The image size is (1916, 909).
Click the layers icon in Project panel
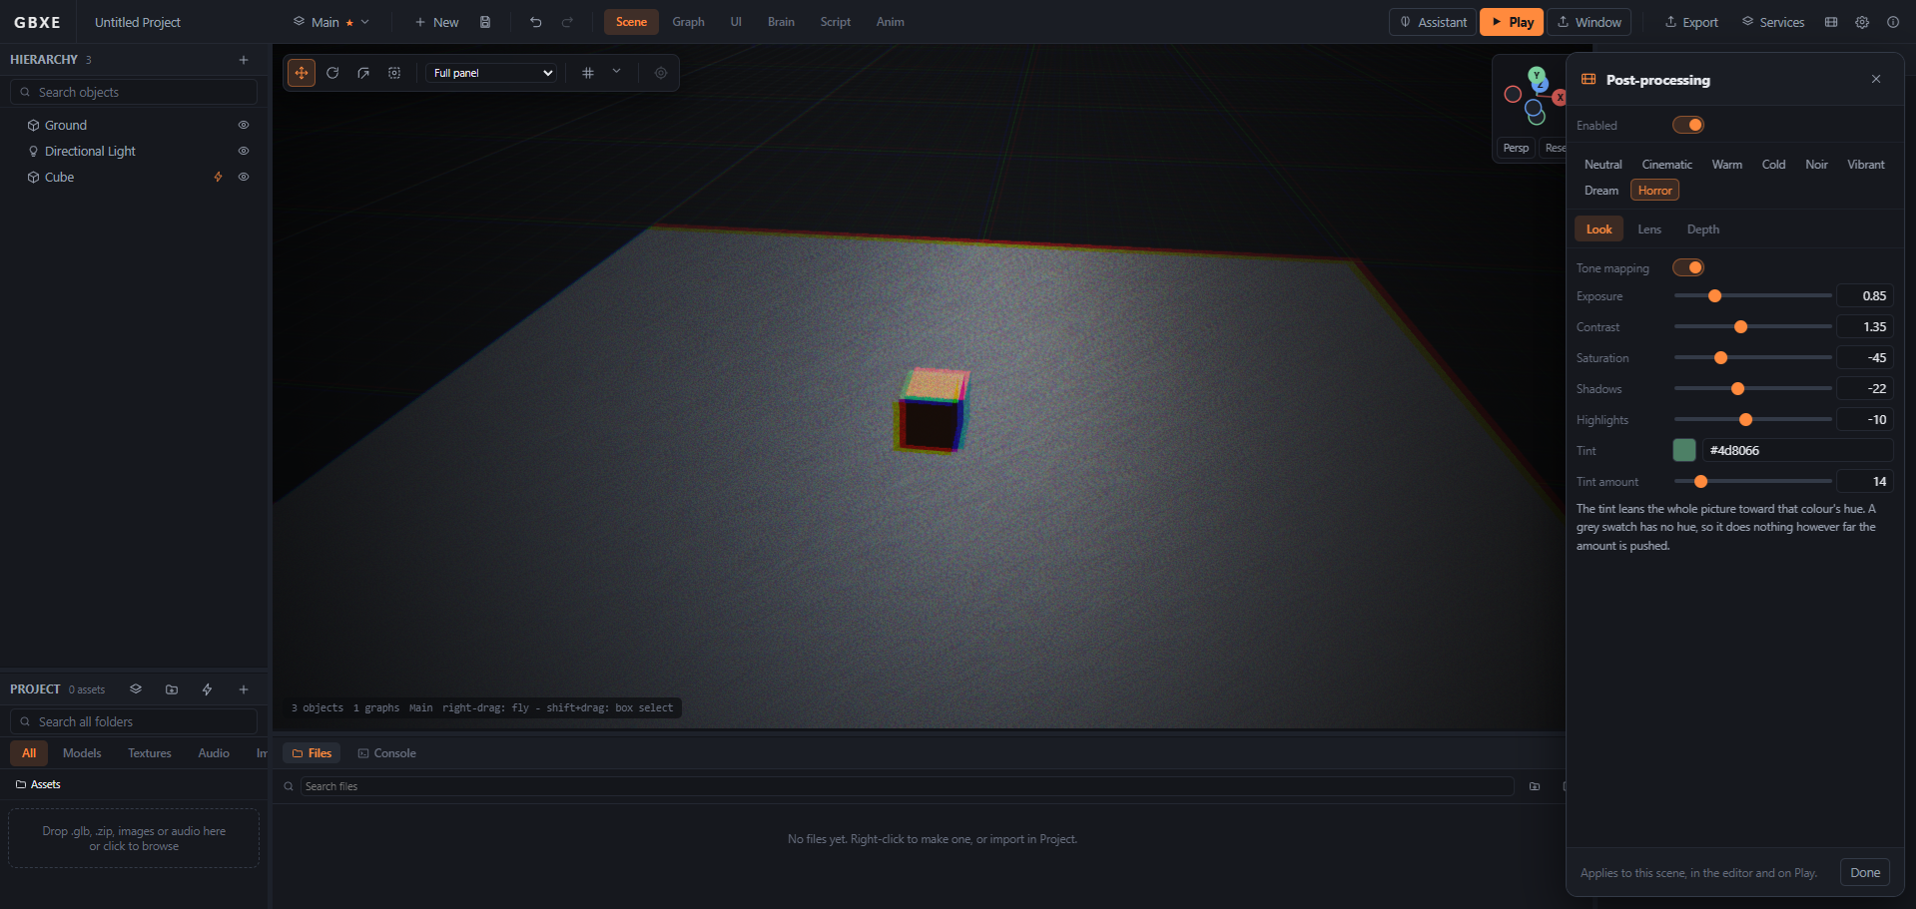click(x=136, y=689)
